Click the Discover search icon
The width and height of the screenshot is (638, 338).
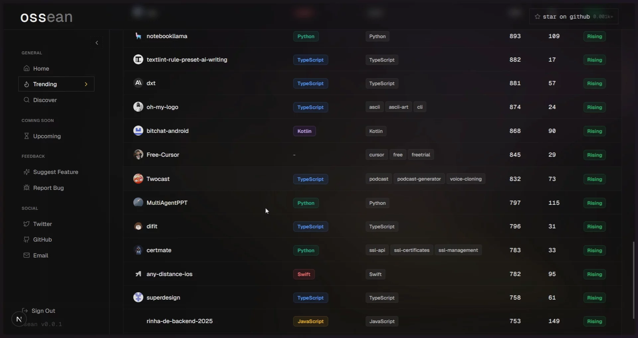(27, 100)
